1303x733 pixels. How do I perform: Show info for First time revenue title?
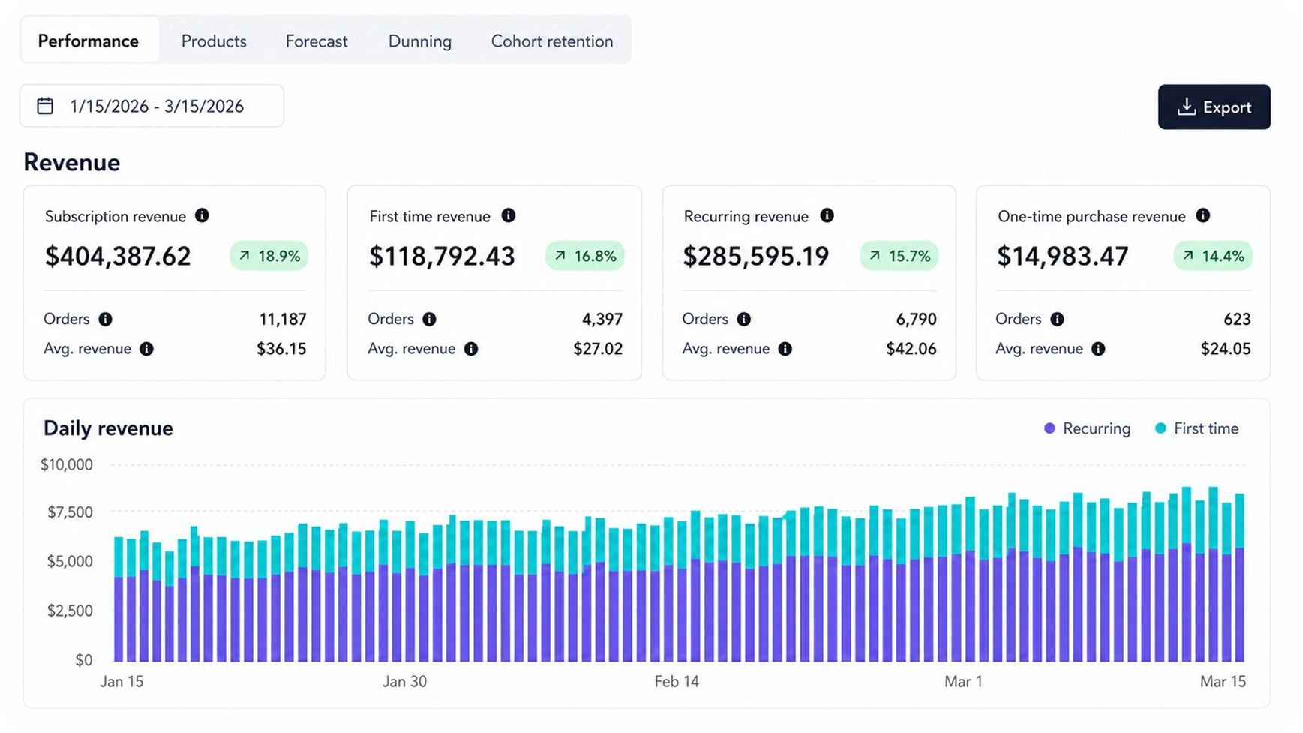click(x=509, y=215)
